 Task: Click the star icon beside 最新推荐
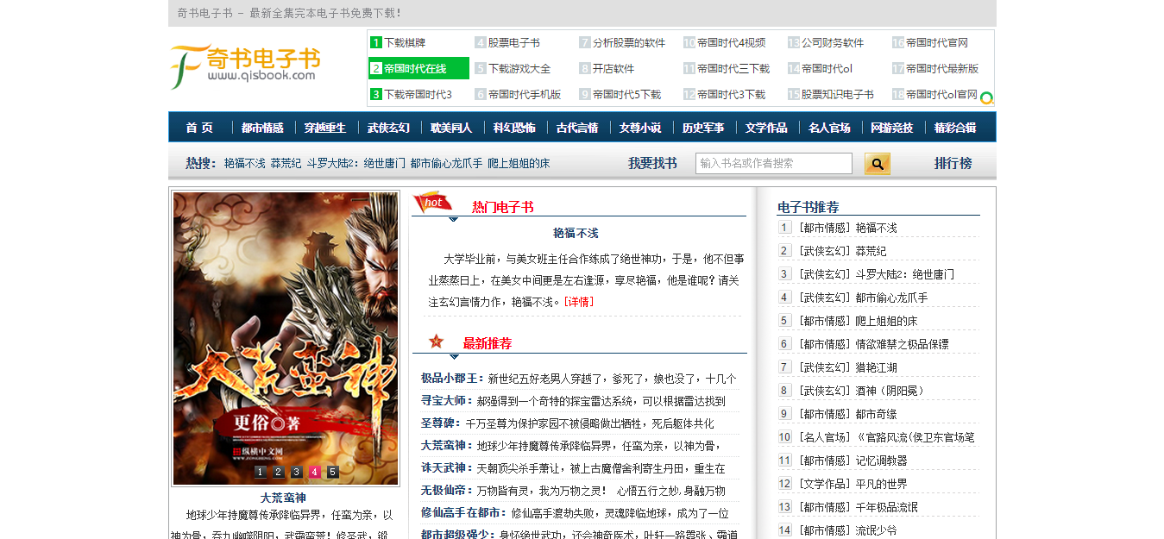pos(437,342)
